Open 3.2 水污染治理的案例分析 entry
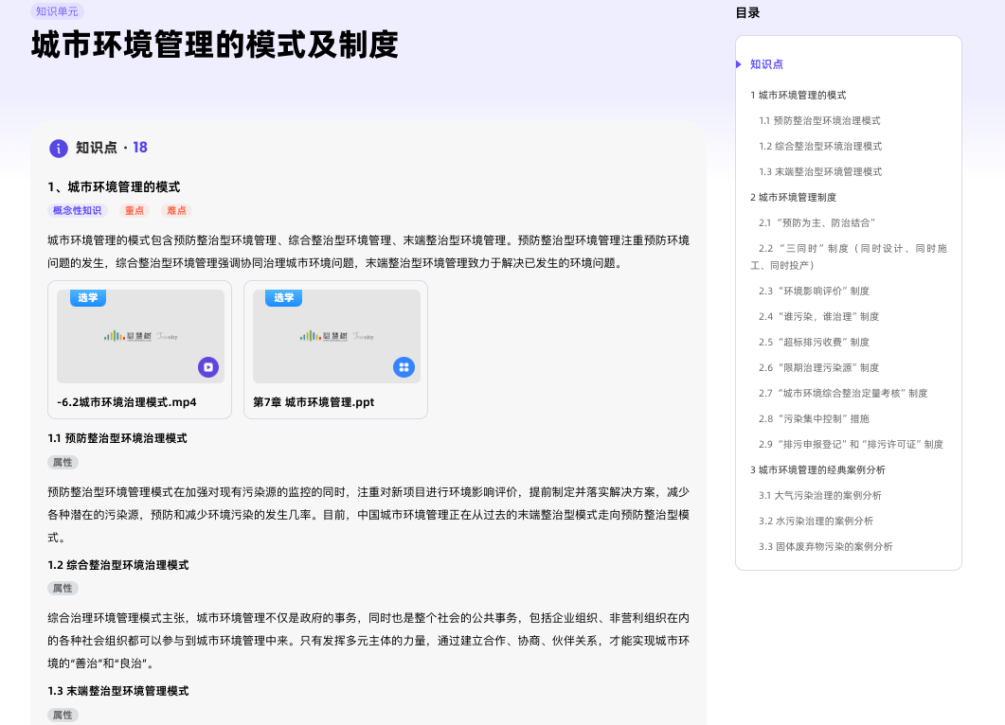 coord(816,522)
